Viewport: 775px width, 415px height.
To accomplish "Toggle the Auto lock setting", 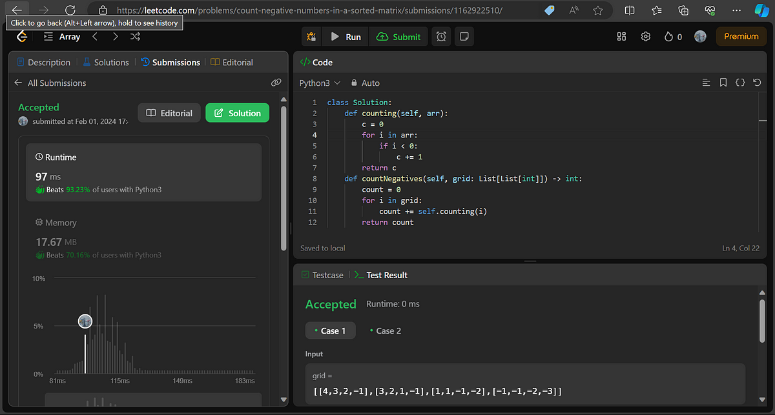I will coord(365,83).
